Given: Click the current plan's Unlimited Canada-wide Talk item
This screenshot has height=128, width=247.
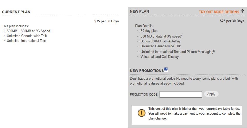Looking at the screenshot, I should coord(27,36).
